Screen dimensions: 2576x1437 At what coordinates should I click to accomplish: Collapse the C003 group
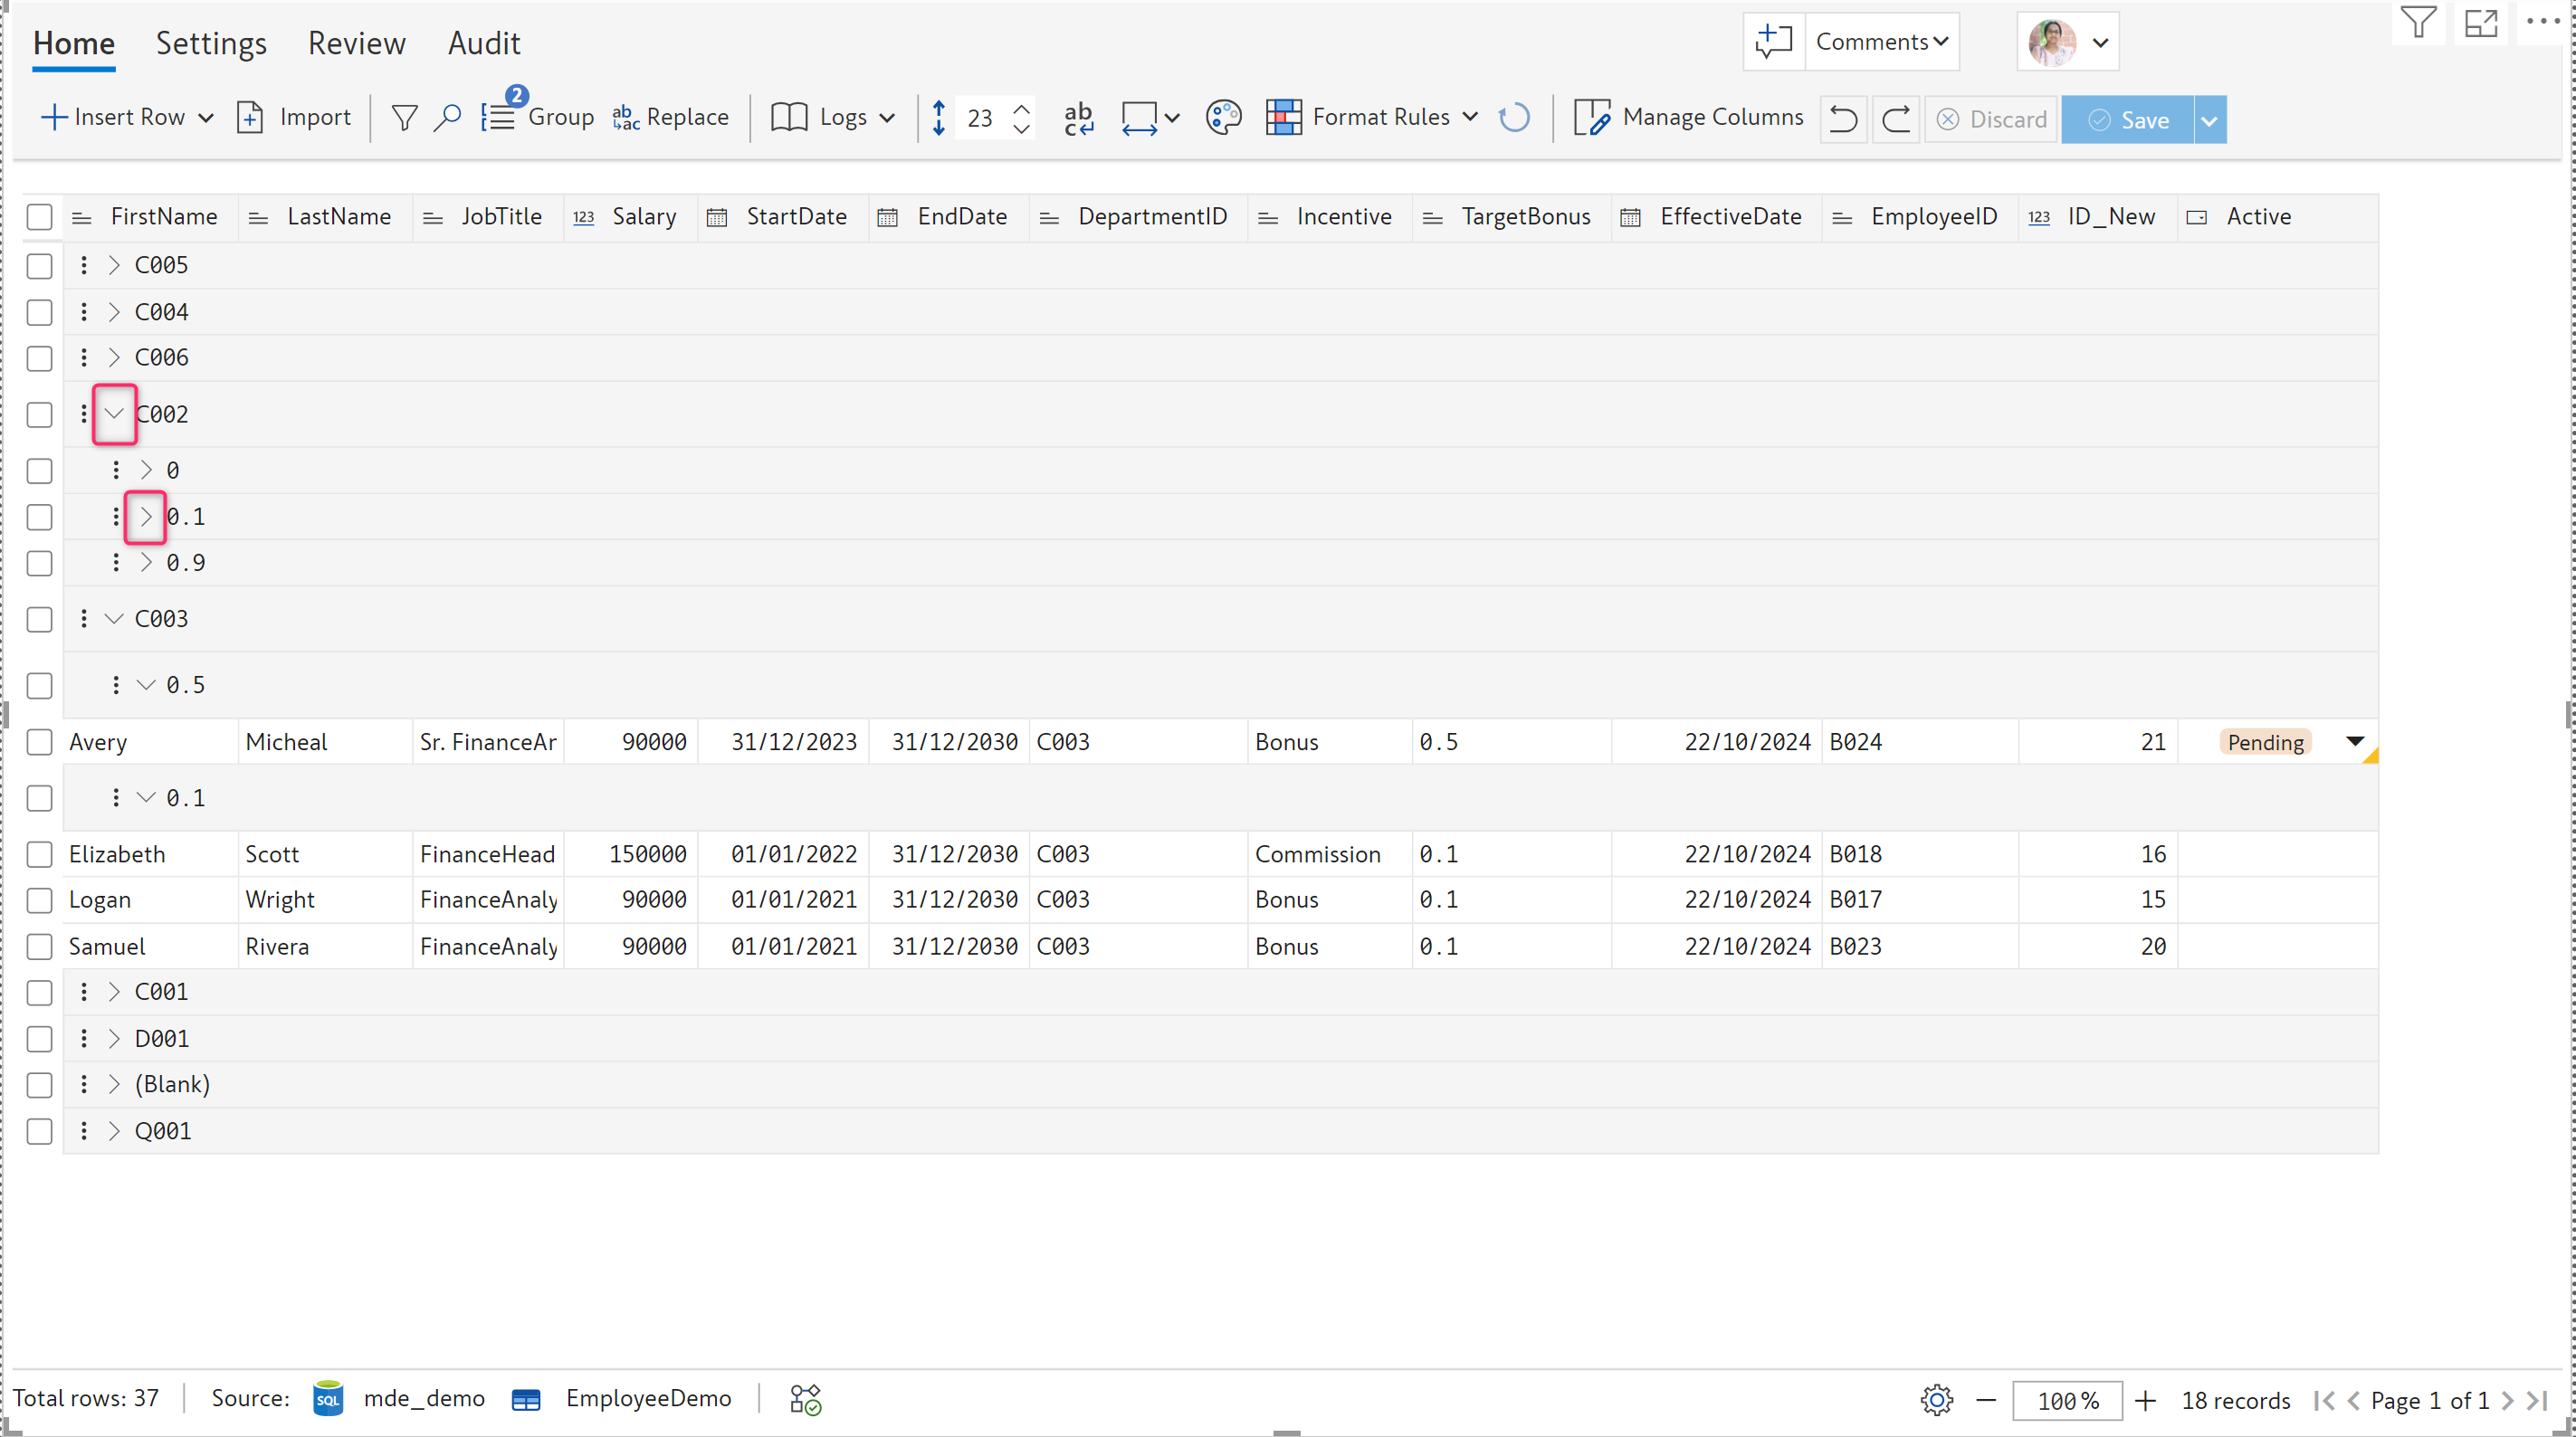click(x=114, y=619)
